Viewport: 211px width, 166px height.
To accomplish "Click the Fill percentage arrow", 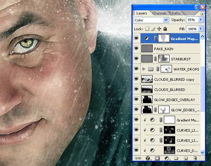I will click(x=201, y=29).
